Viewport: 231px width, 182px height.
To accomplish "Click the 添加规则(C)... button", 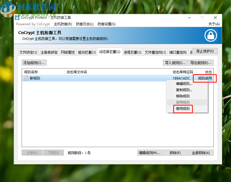I will 34,63.
